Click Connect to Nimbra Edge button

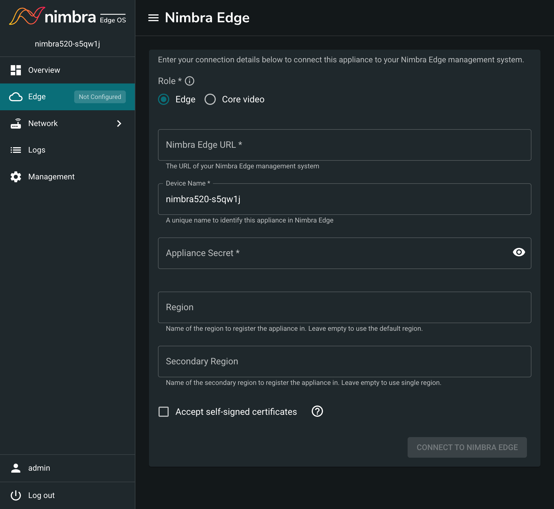tap(467, 448)
